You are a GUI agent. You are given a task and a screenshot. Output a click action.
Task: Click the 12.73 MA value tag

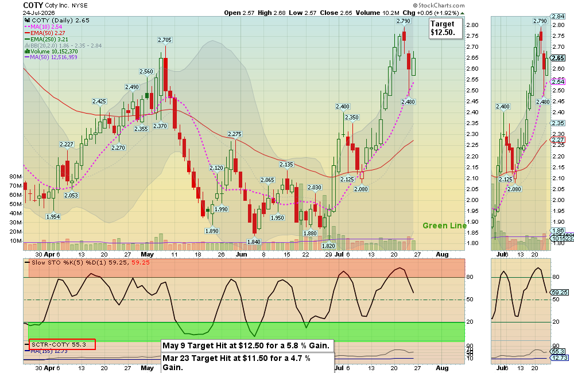(560, 358)
